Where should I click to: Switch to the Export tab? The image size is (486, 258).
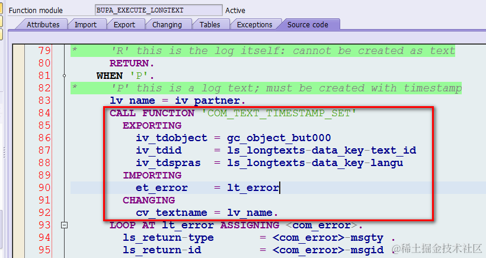(x=124, y=24)
